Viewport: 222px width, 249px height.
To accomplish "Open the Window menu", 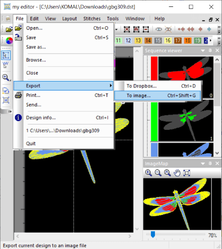I will pyautogui.click(x=135, y=19).
